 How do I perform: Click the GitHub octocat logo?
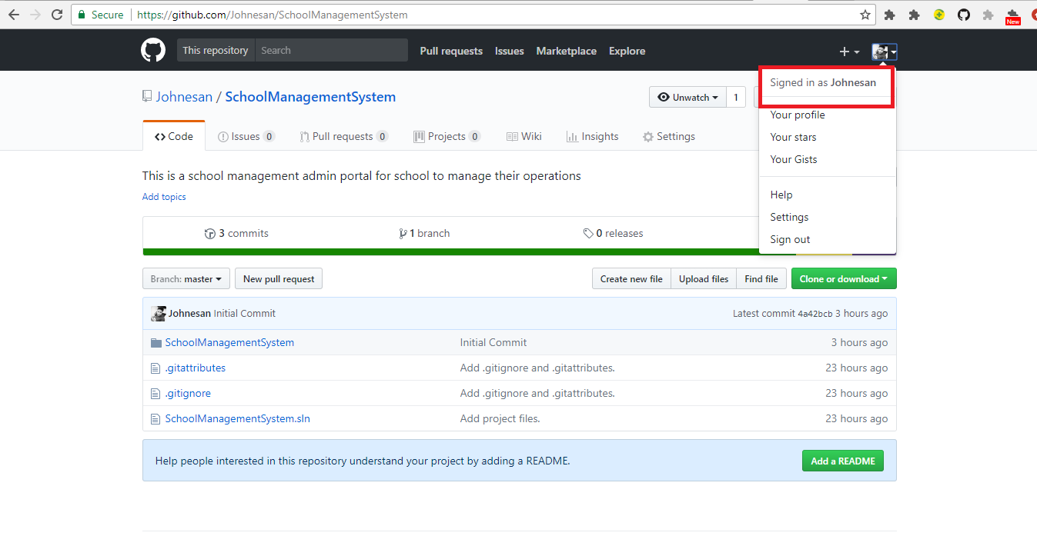[x=153, y=51]
